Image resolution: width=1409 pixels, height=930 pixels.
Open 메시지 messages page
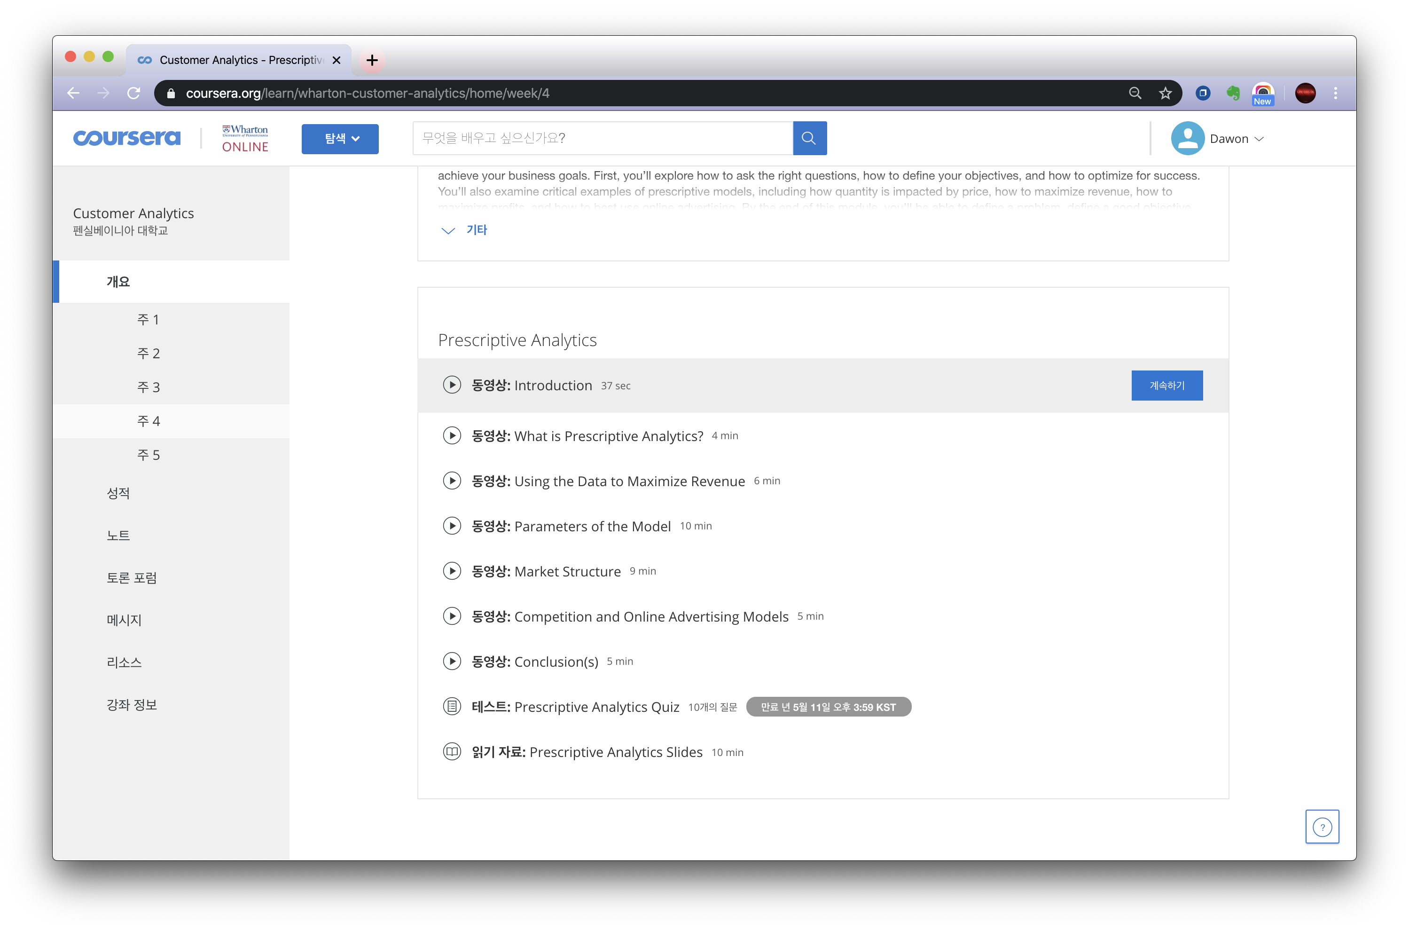124,620
